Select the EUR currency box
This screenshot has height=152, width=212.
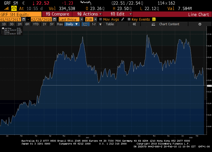90,20
